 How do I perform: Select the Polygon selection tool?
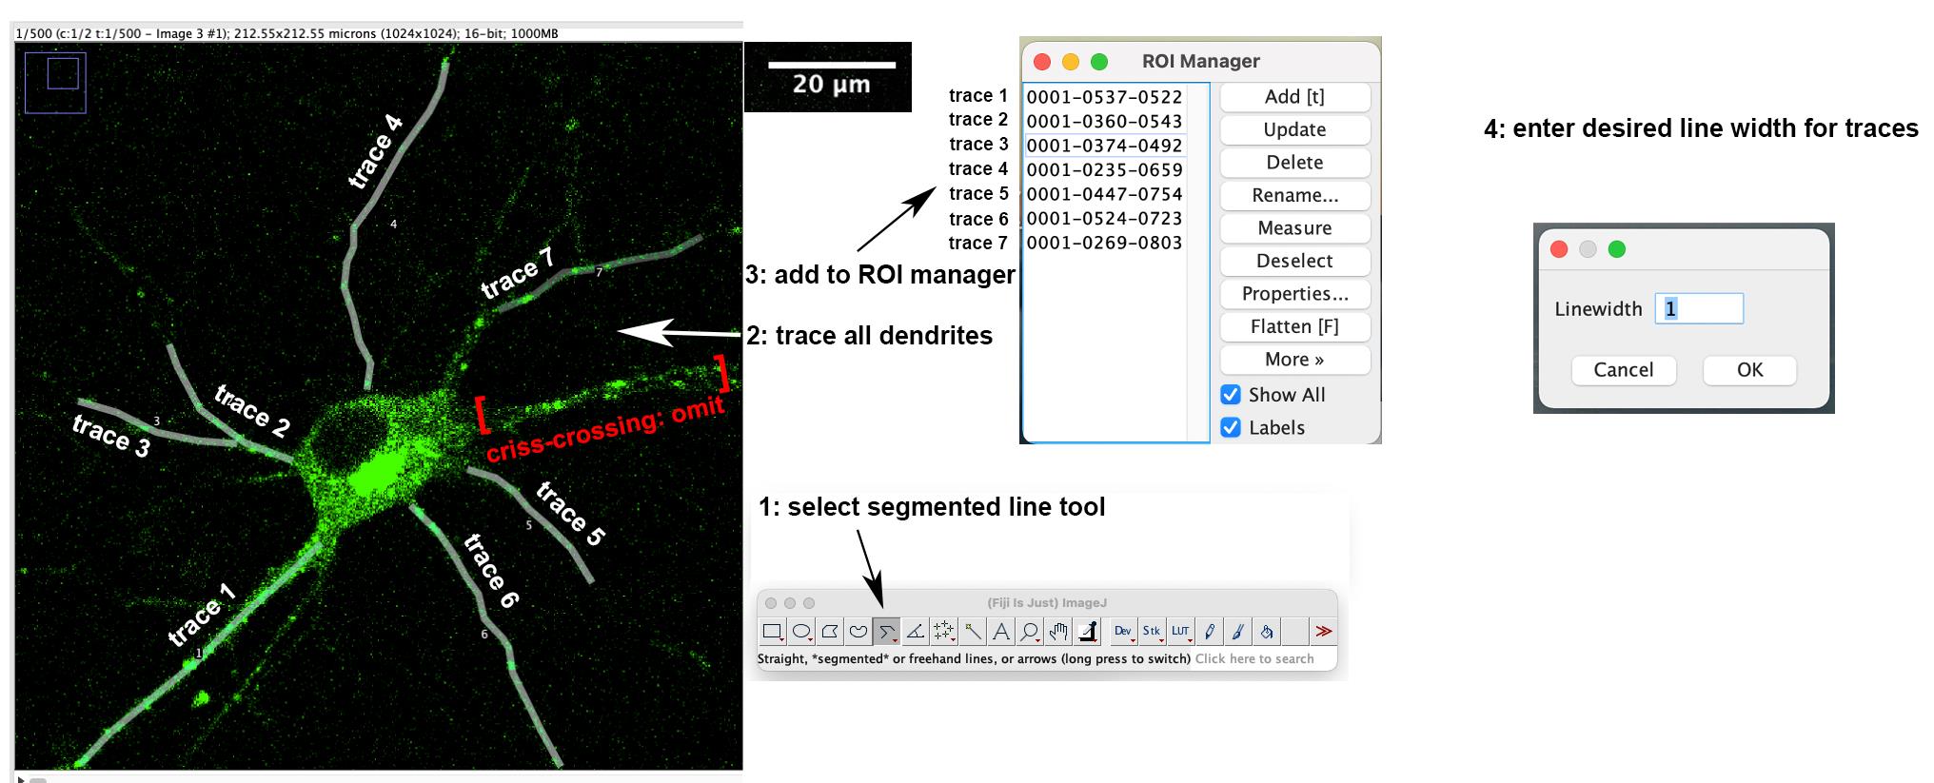coord(830,631)
